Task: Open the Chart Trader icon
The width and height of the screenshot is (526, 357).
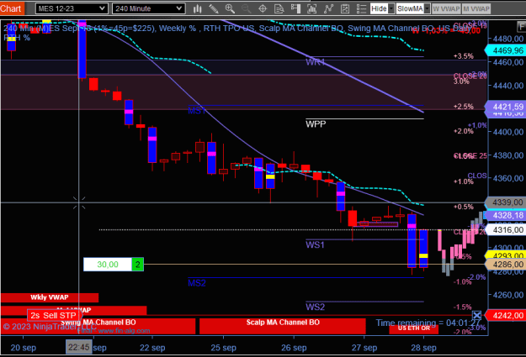Action: (295, 8)
